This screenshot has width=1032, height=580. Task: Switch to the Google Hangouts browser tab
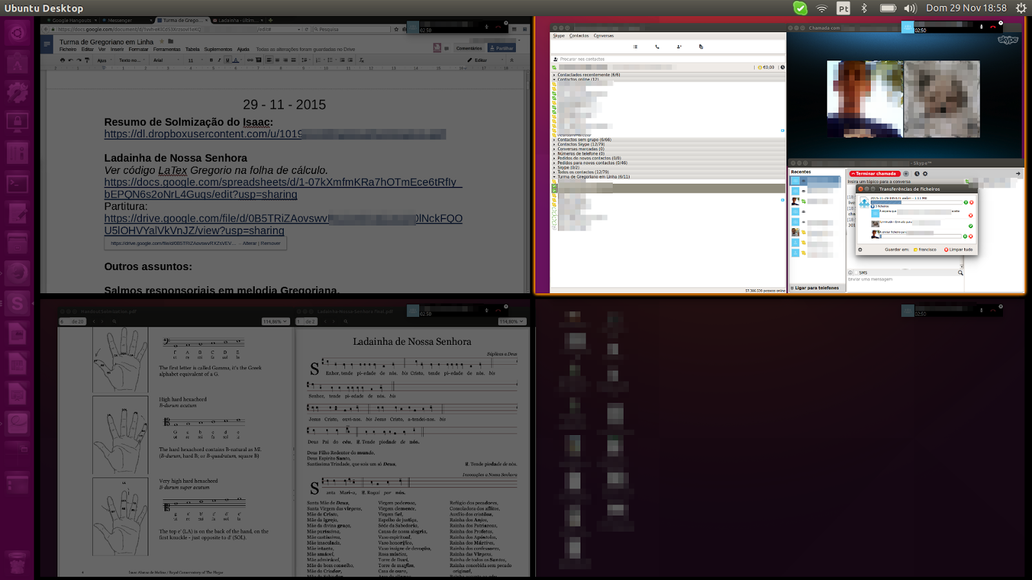click(x=71, y=21)
